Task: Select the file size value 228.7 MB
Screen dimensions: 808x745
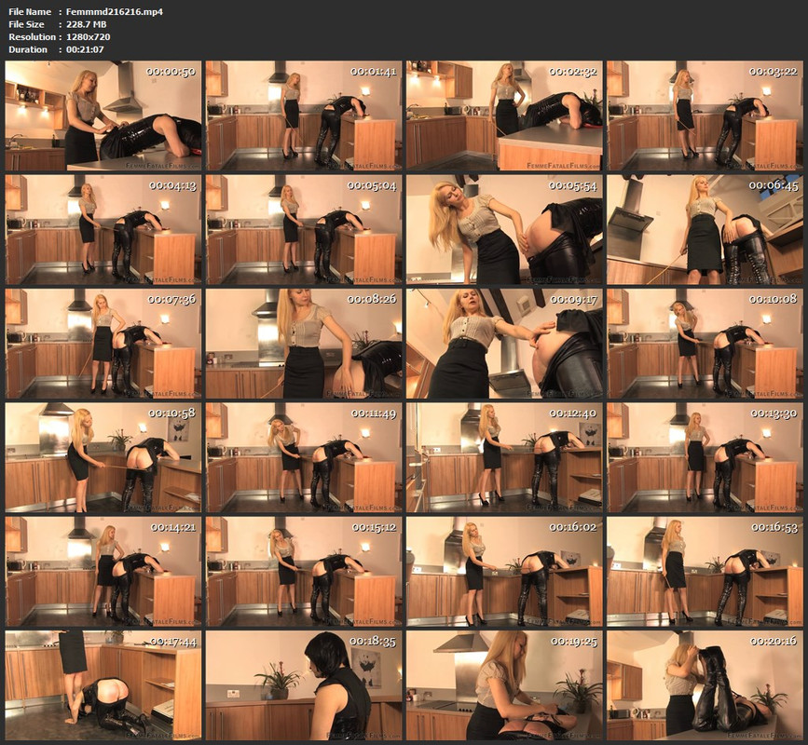Action: (87, 24)
